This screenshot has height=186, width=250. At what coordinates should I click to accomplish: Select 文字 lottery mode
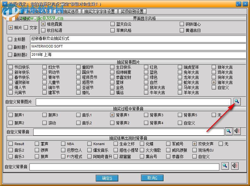click(26, 28)
